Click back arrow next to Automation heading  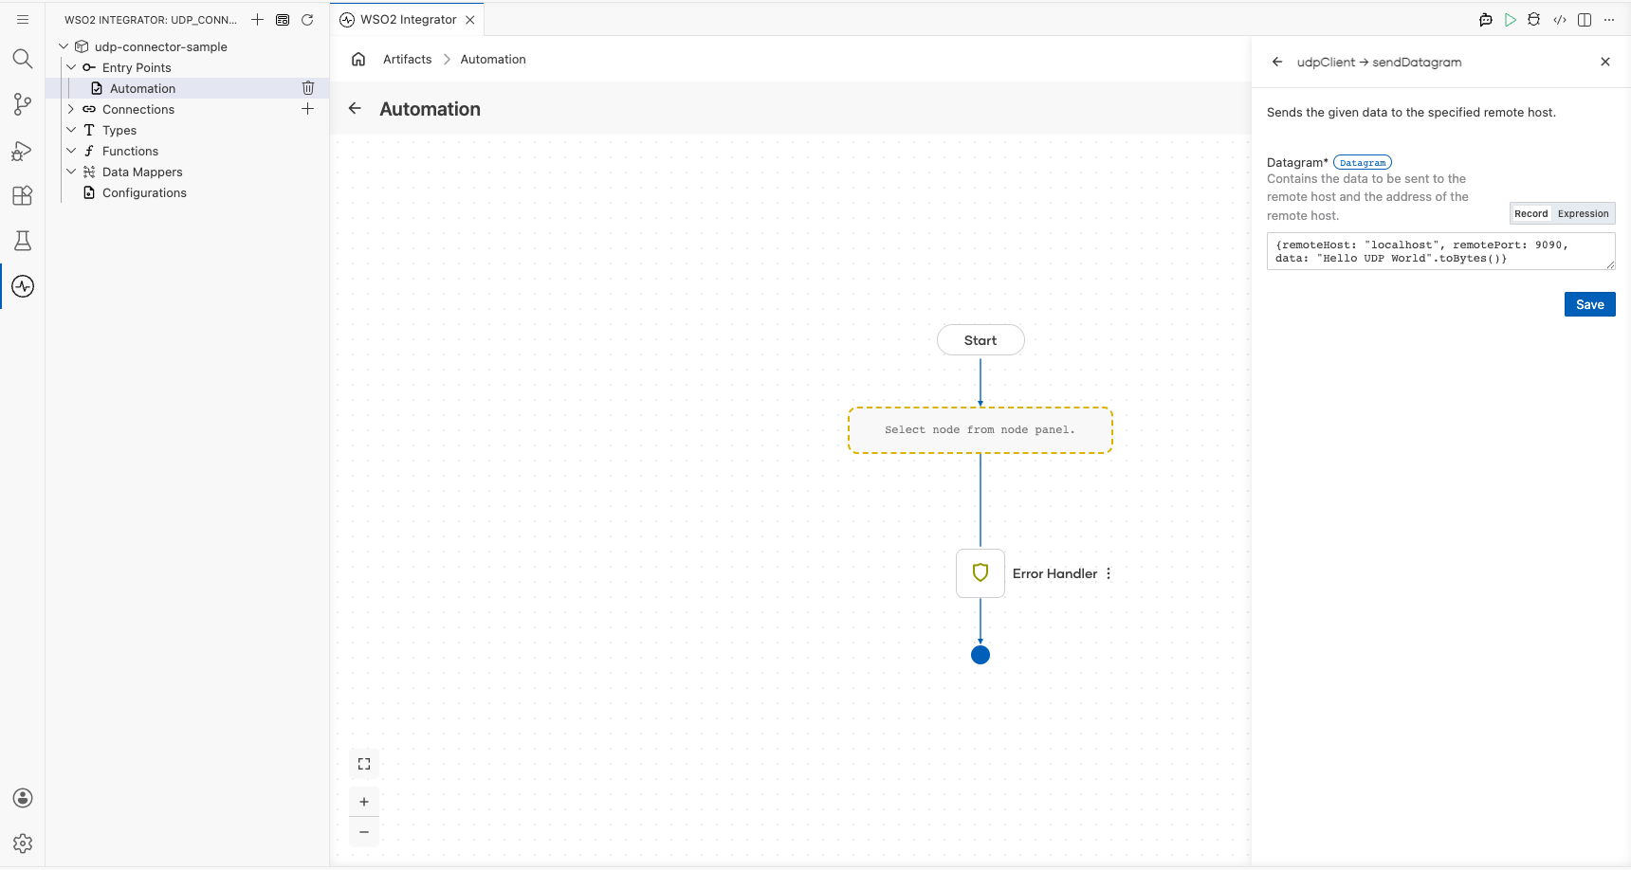pos(355,108)
